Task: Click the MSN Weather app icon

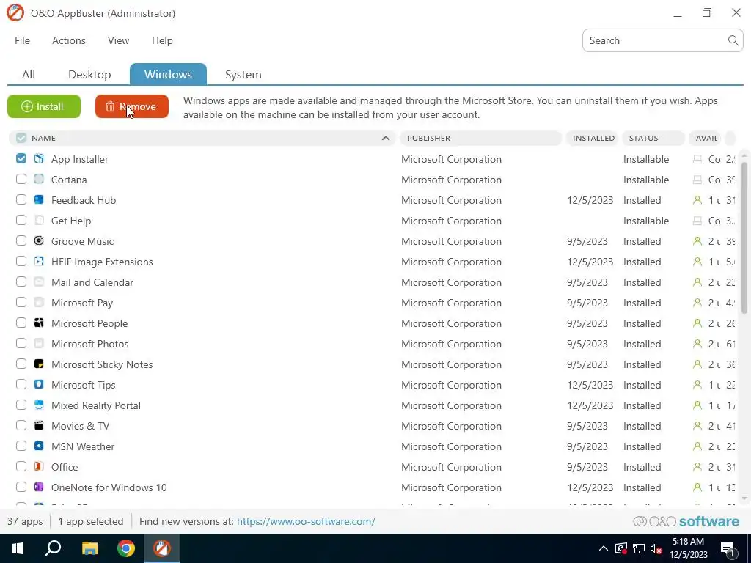Action: point(39,446)
